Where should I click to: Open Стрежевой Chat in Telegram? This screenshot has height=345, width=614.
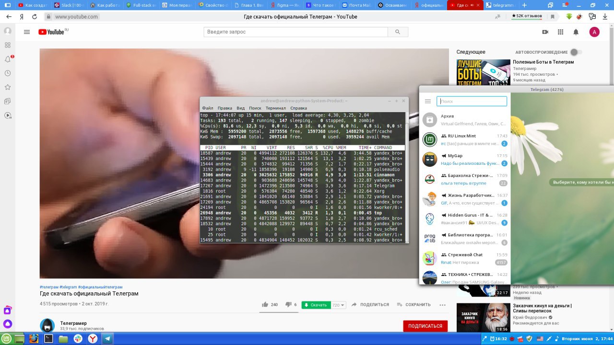click(x=465, y=258)
